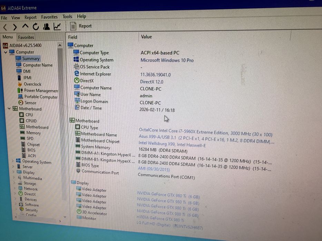322x241 pixels.
Task: Switch to the Favorites tab in left pane
Action: pyautogui.click(x=26, y=37)
